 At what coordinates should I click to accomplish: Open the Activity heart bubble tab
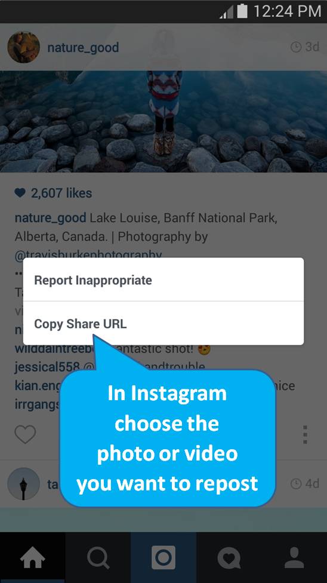click(x=229, y=559)
